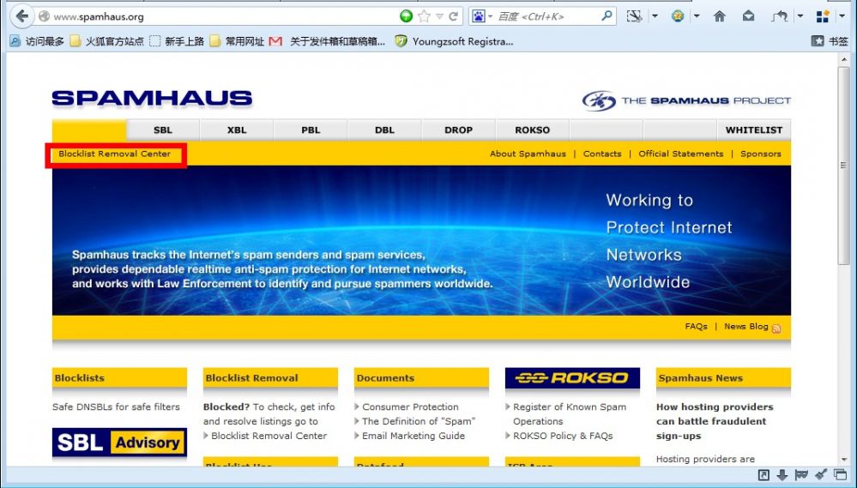Click the site identity globe icon
This screenshot has height=488, width=857.
click(x=45, y=16)
